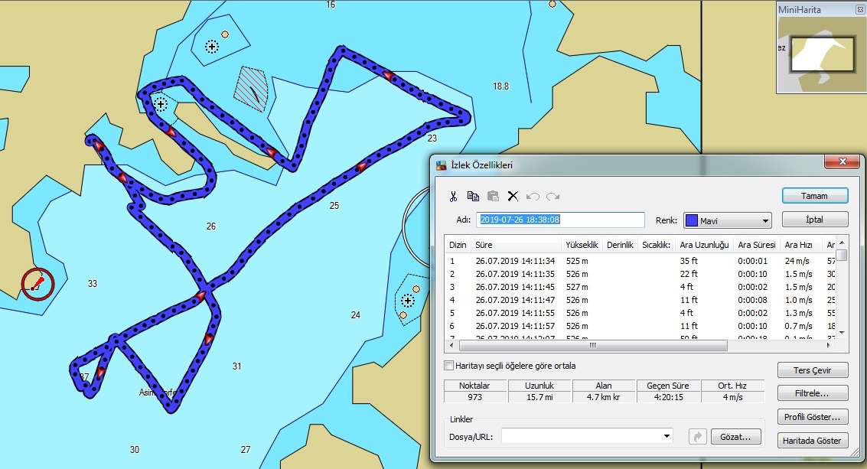Click the open-link arrow icon beside Gözat

[698, 436]
